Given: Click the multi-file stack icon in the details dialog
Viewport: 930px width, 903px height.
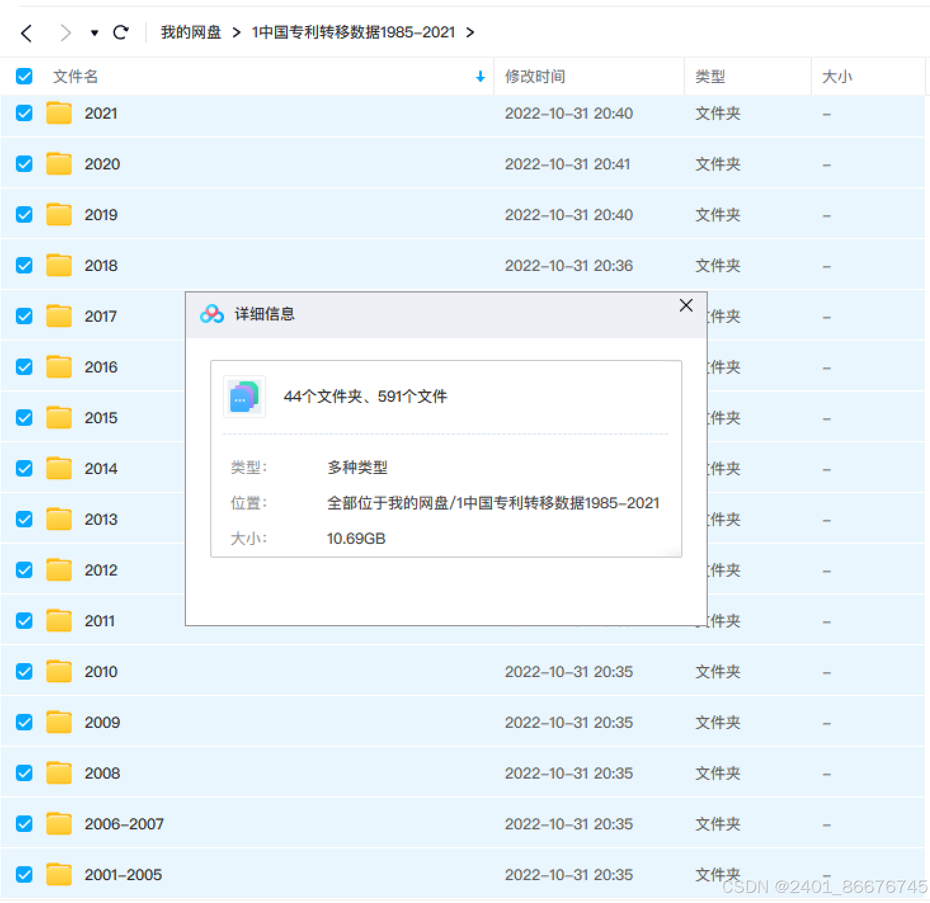Looking at the screenshot, I should coord(244,396).
